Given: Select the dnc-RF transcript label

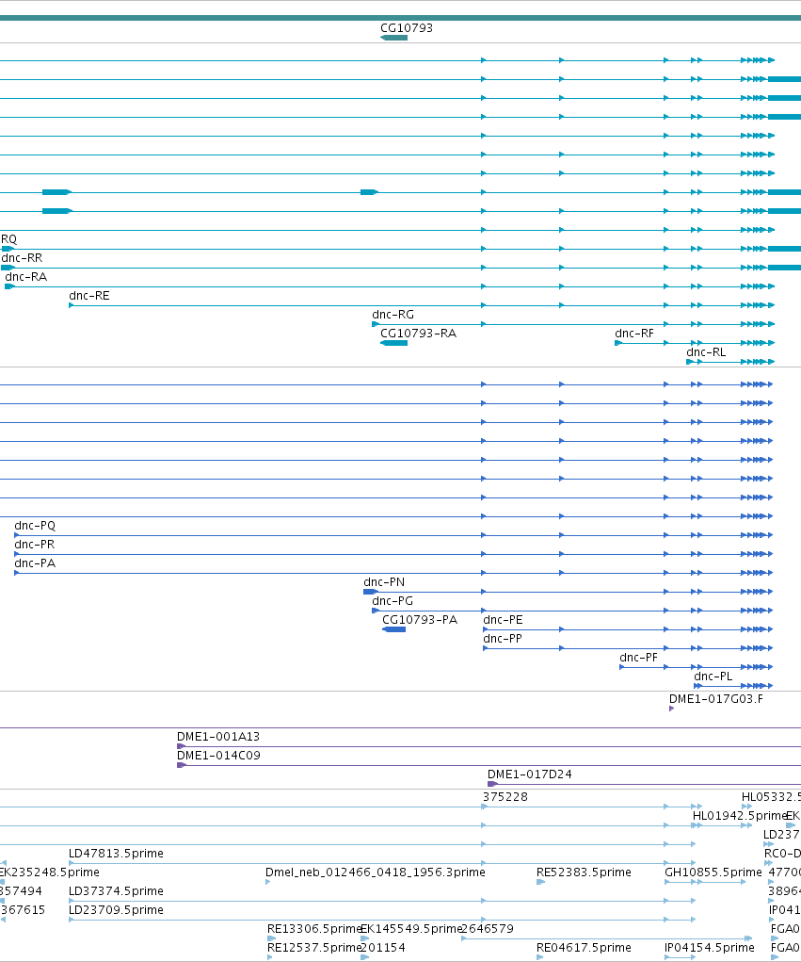Looking at the screenshot, I should [634, 334].
